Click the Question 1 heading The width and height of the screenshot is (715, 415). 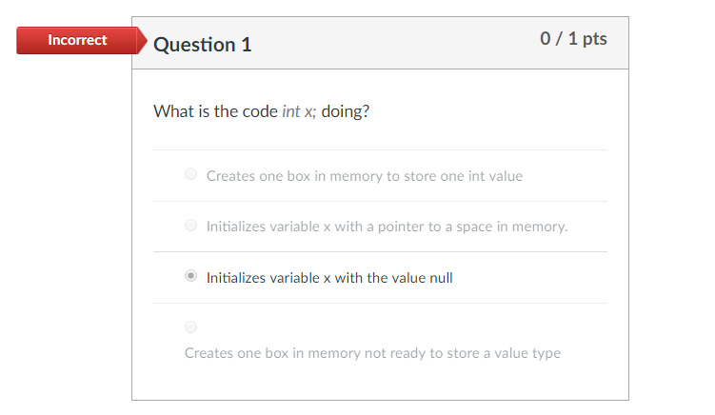click(x=203, y=45)
